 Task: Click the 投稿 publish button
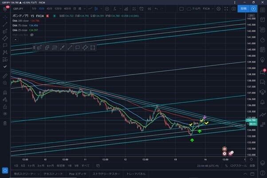click(x=243, y=8)
